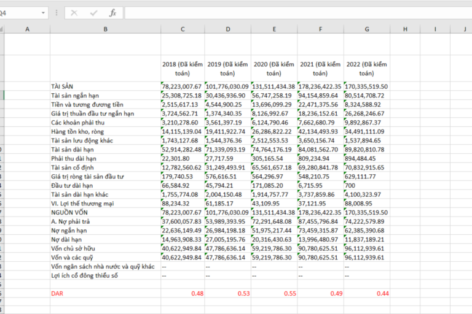Click the 'TÀI SẢN' label cell
The height and width of the screenshot is (314, 472).
coord(63,86)
